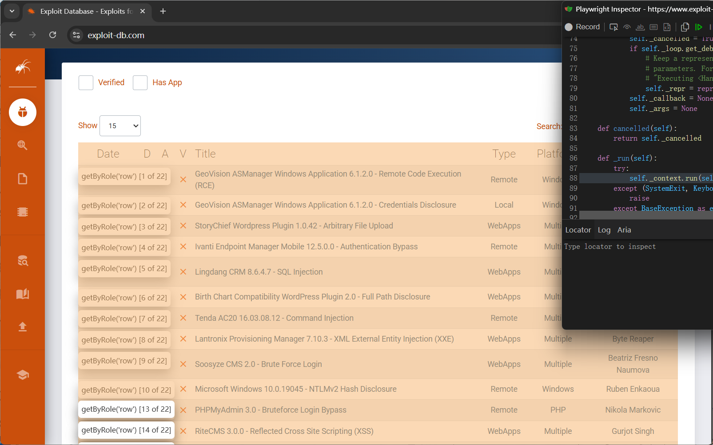Viewport: 713px width, 445px height.
Task: Click the 'Type locator to inspect' field
Action: (x=637, y=247)
